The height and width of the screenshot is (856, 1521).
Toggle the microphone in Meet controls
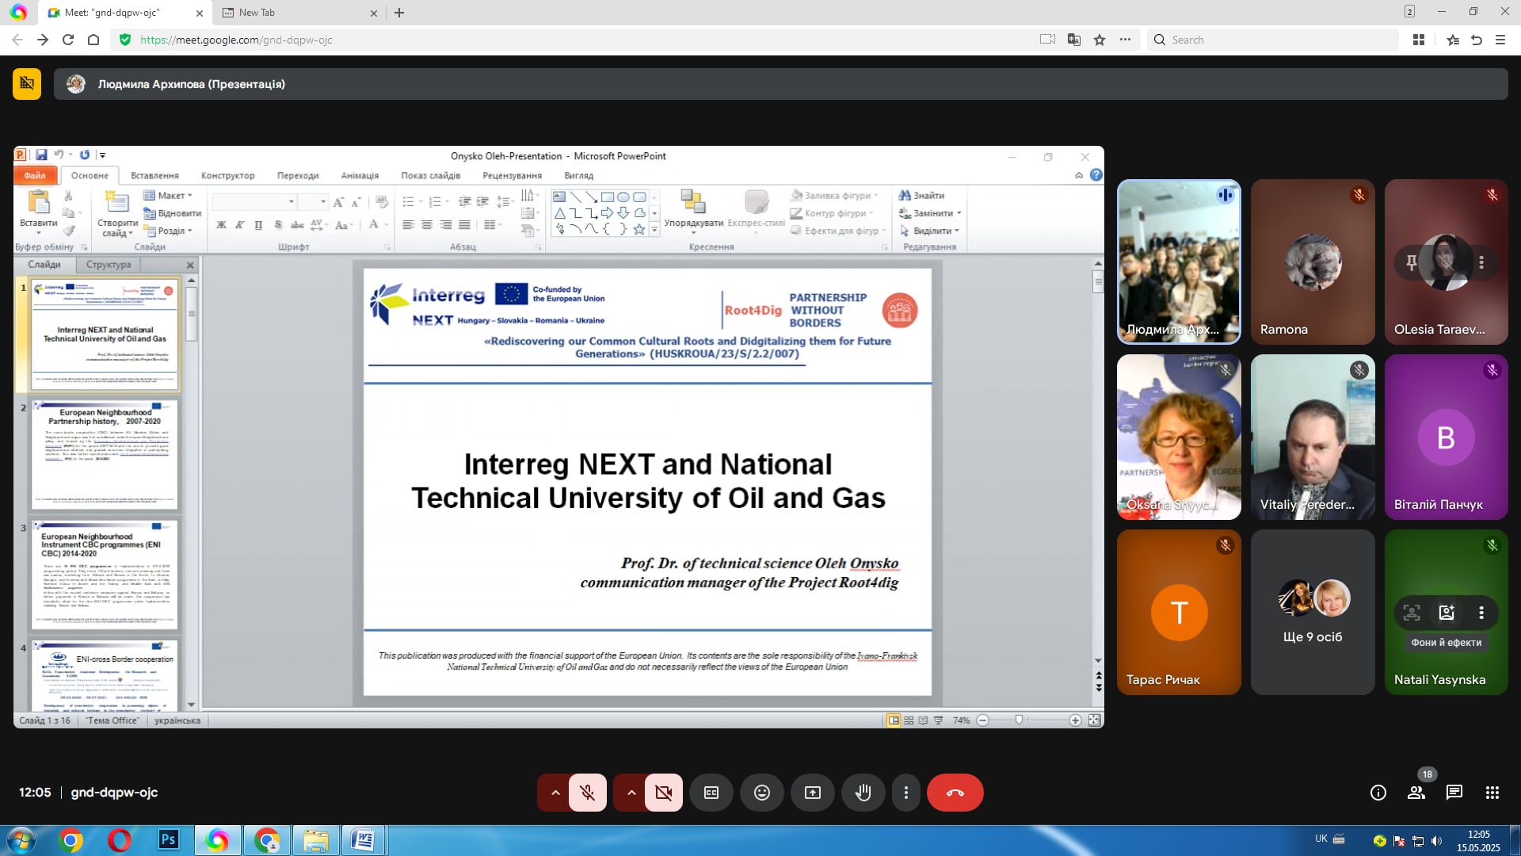[587, 793]
